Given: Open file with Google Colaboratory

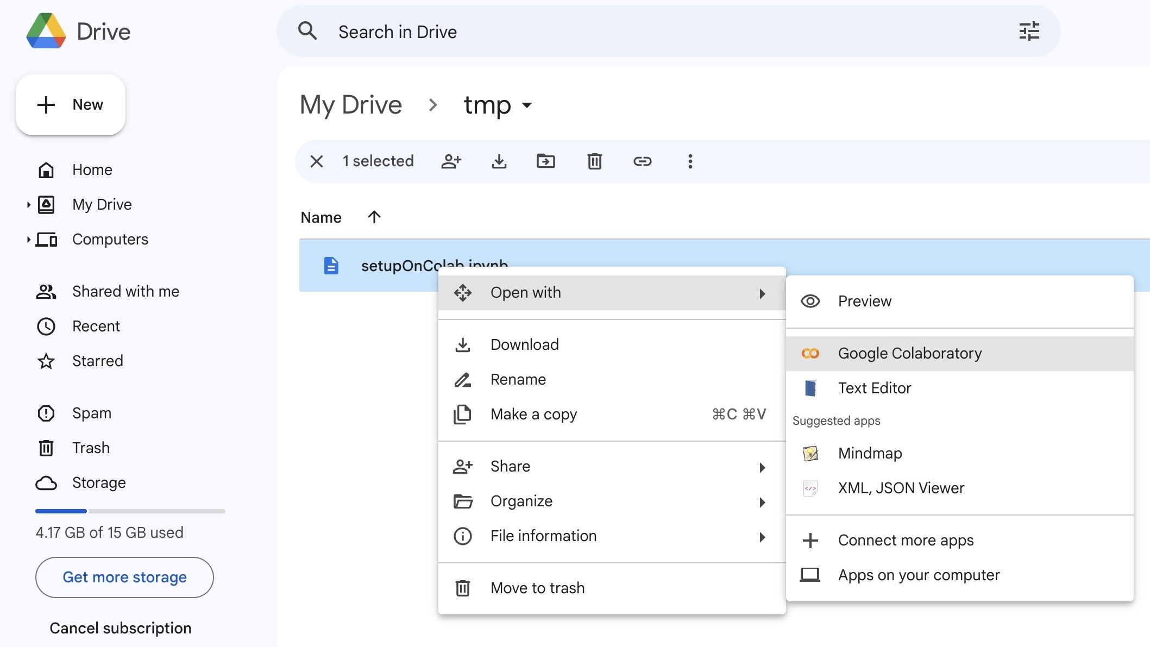Looking at the screenshot, I should click(909, 354).
